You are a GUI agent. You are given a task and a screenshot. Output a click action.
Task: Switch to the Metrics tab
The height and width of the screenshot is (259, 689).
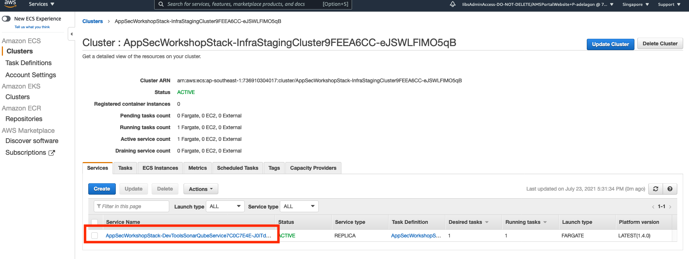(x=197, y=168)
